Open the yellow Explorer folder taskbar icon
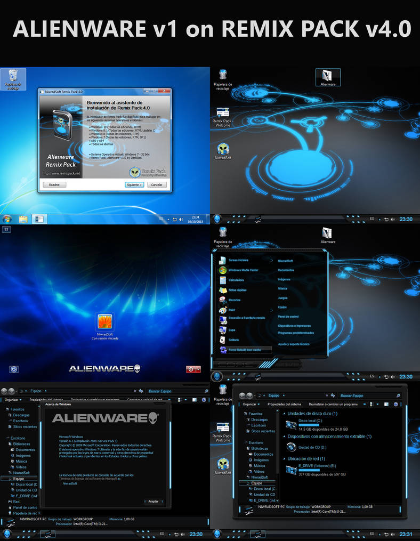This screenshot has height=541, width=420. [23, 219]
